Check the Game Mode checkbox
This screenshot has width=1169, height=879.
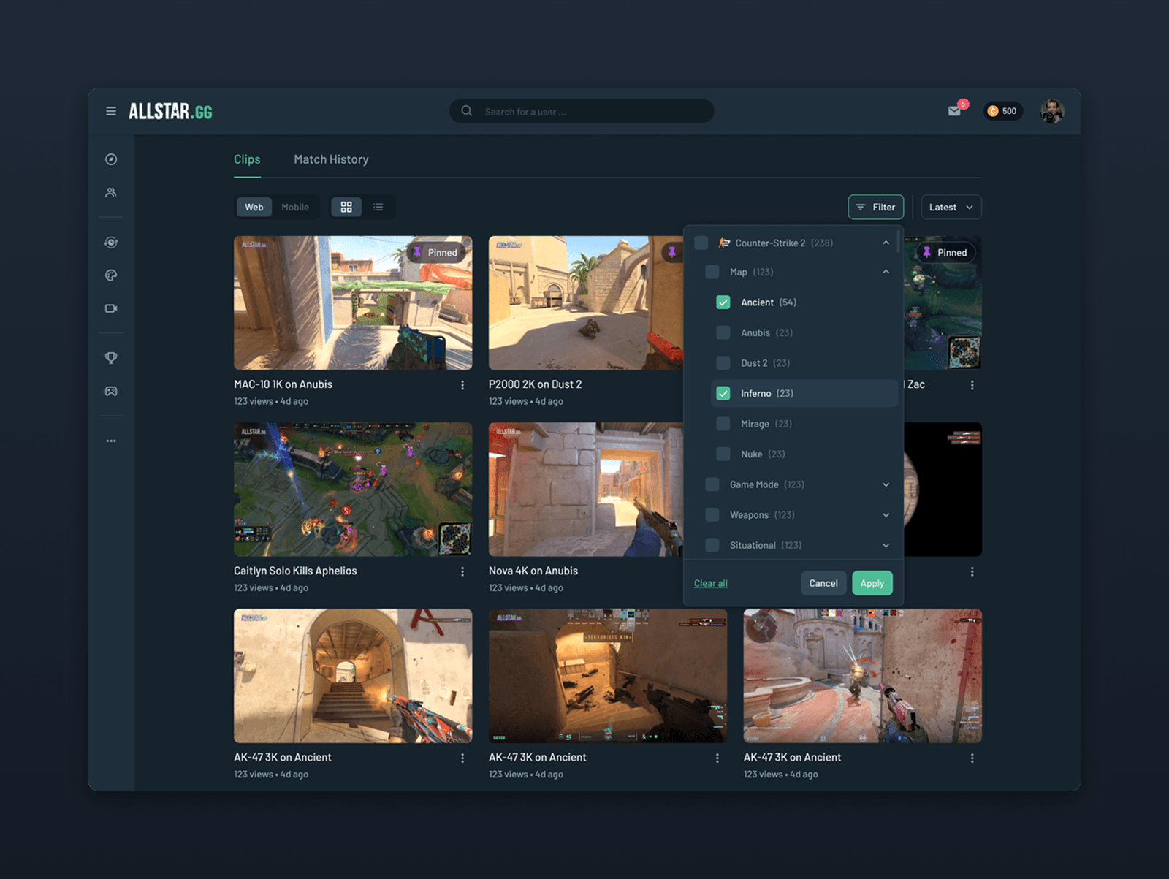712,484
